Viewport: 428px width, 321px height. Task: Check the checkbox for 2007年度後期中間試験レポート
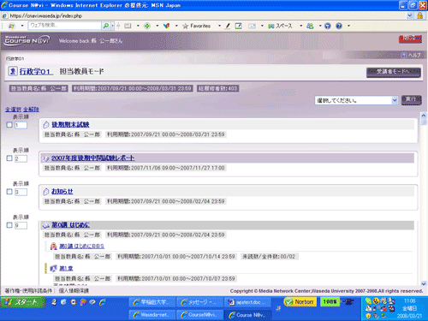point(9,158)
